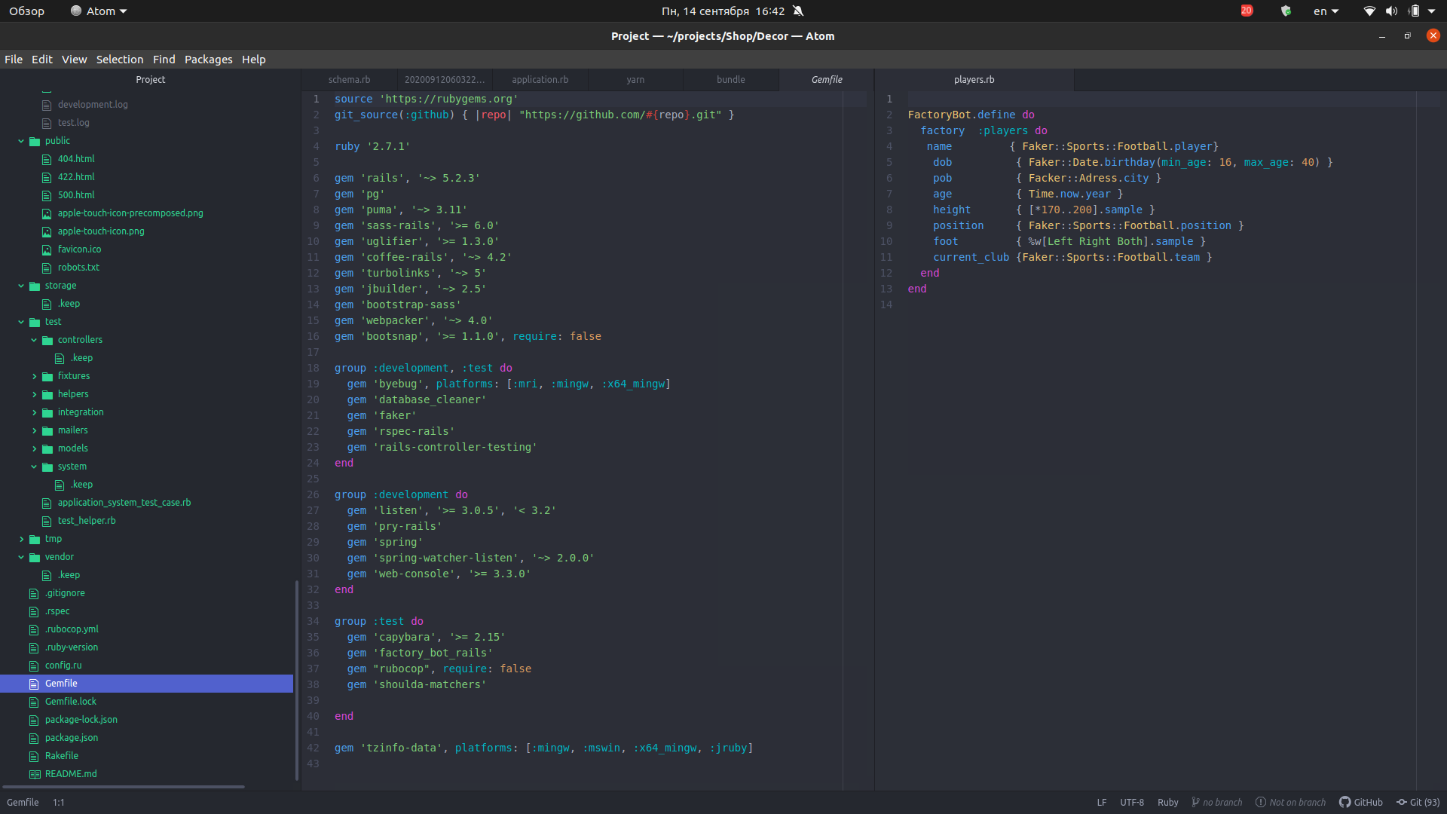Switch to the yarn tab
Image resolution: width=1447 pixels, height=814 pixels.
[635, 80]
